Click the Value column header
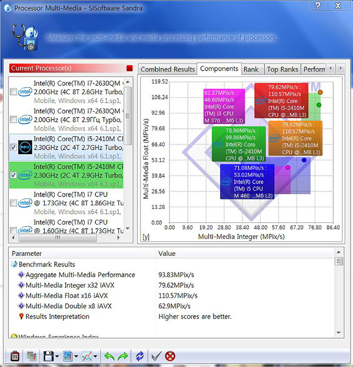This screenshot has height=367, width=353. click(245, 253)
